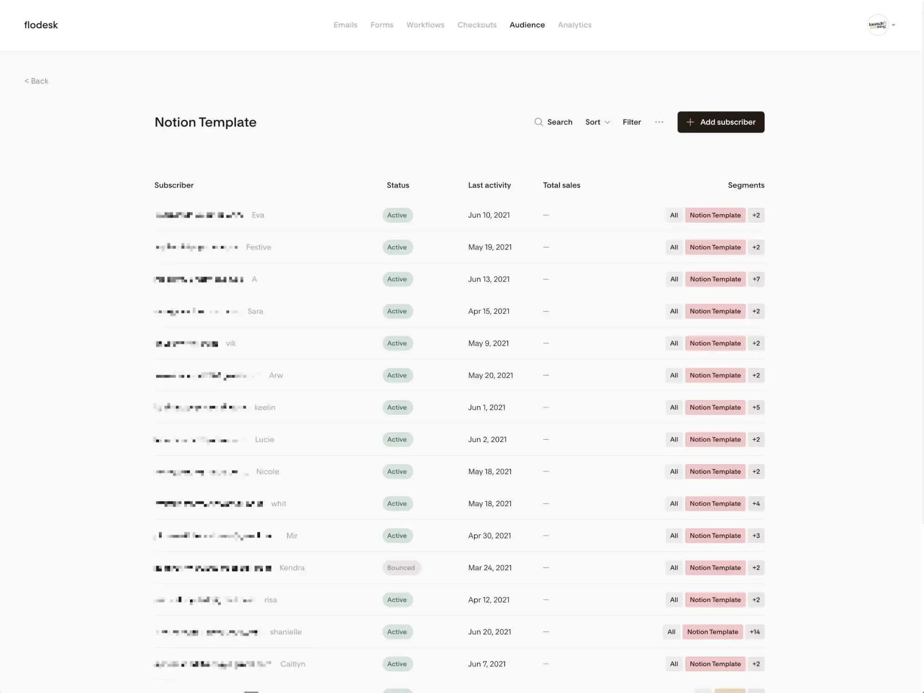Screen dimensions: 924x693
Task: Click the Add subscriber button
Action: pyautogui.click(x=721, y=122)
